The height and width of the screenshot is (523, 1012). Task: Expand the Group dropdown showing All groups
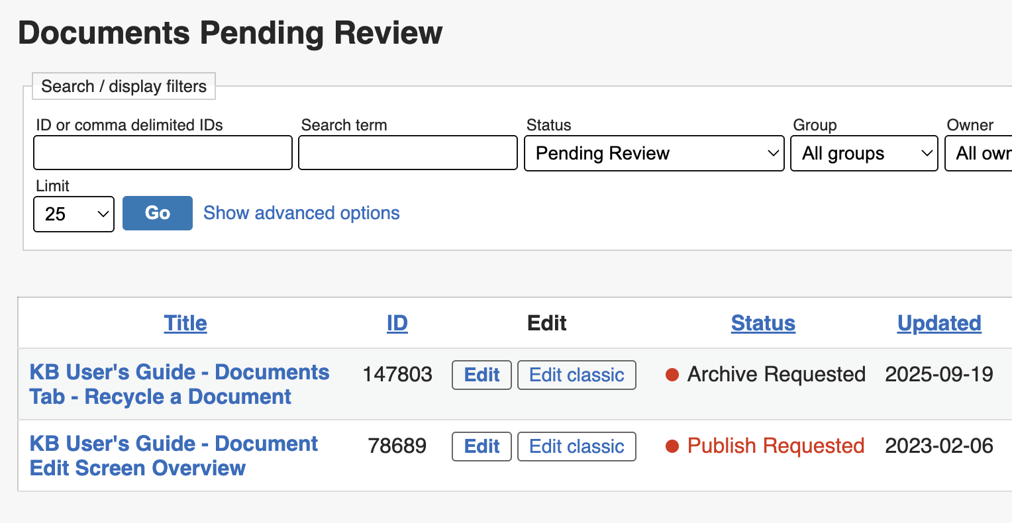point(864,154)
